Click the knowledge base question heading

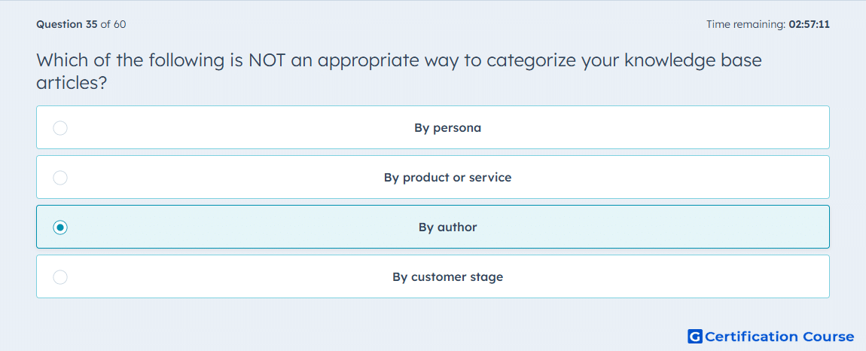tap(399, 72)
